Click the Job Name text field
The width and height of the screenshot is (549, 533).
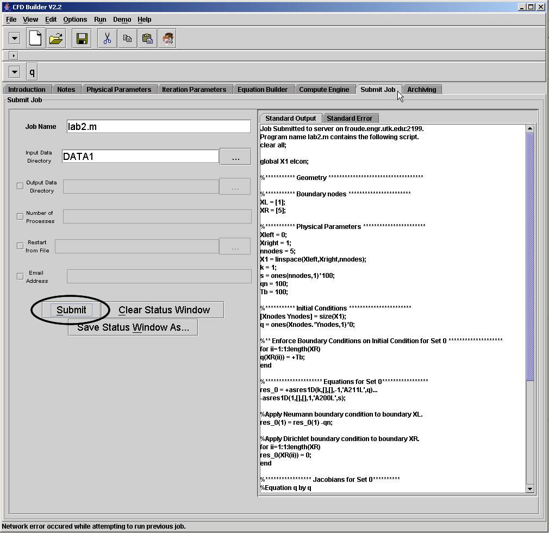[159, 127]
